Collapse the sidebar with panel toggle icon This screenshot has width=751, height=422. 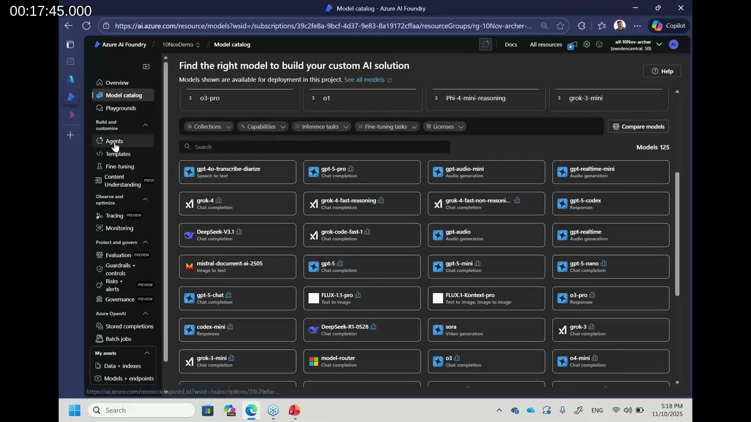(x=146, y=67)
